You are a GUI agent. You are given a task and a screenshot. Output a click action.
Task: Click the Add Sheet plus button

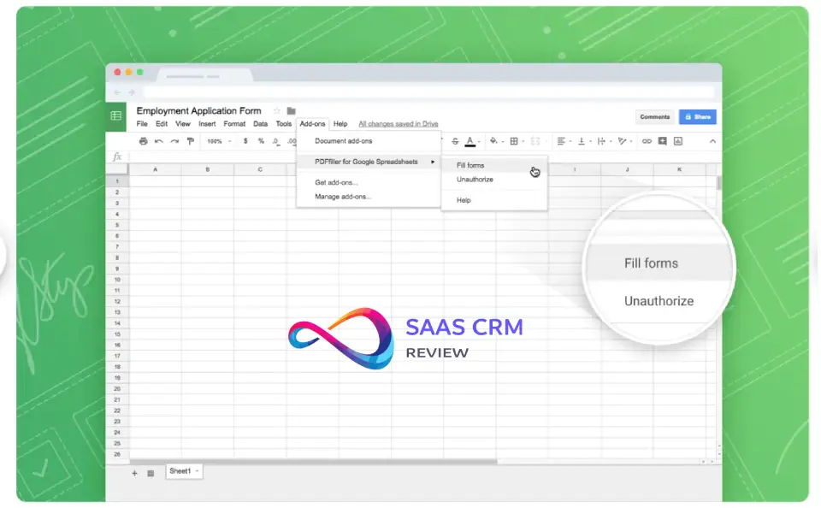pyautogui.click(x=134, y=473)
